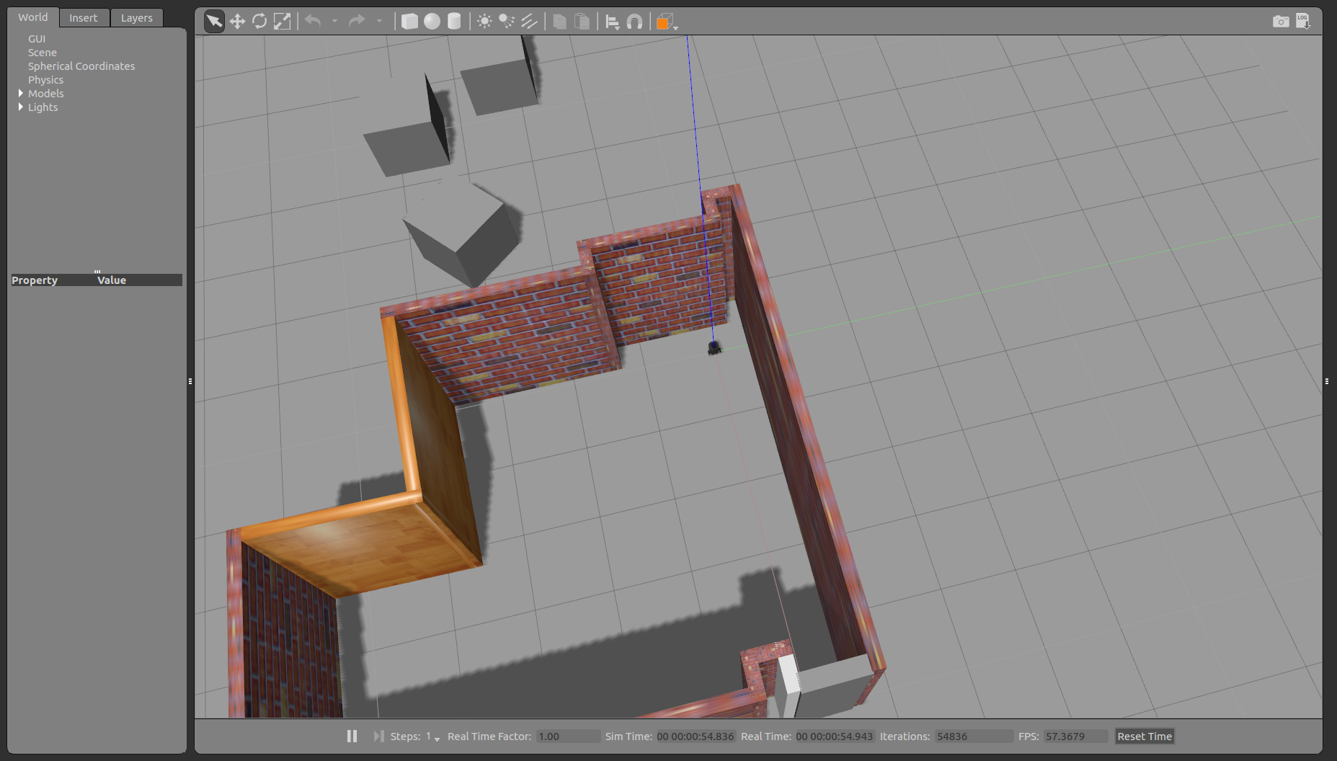Select the align tool
The width and height of the screenshot is (1337, 761).
tap(612, 22)
